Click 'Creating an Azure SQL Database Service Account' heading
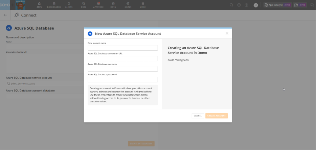316x150 pixels. pyautogui.click(x=193, y=50)
